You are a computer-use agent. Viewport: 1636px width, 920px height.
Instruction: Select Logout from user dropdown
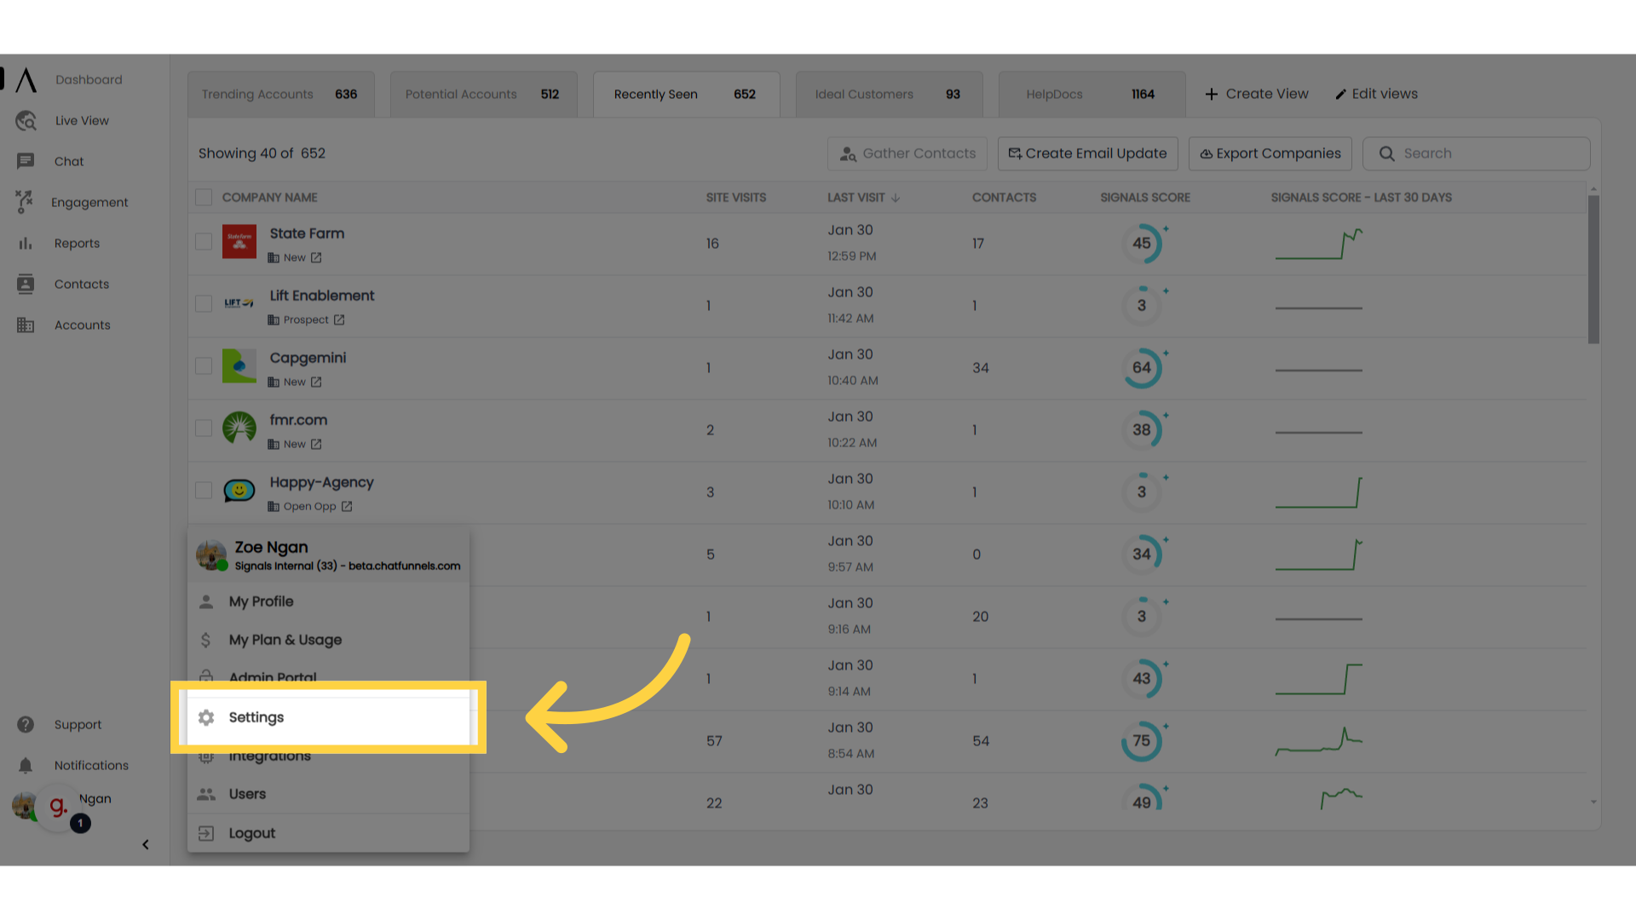pos(251,832)
